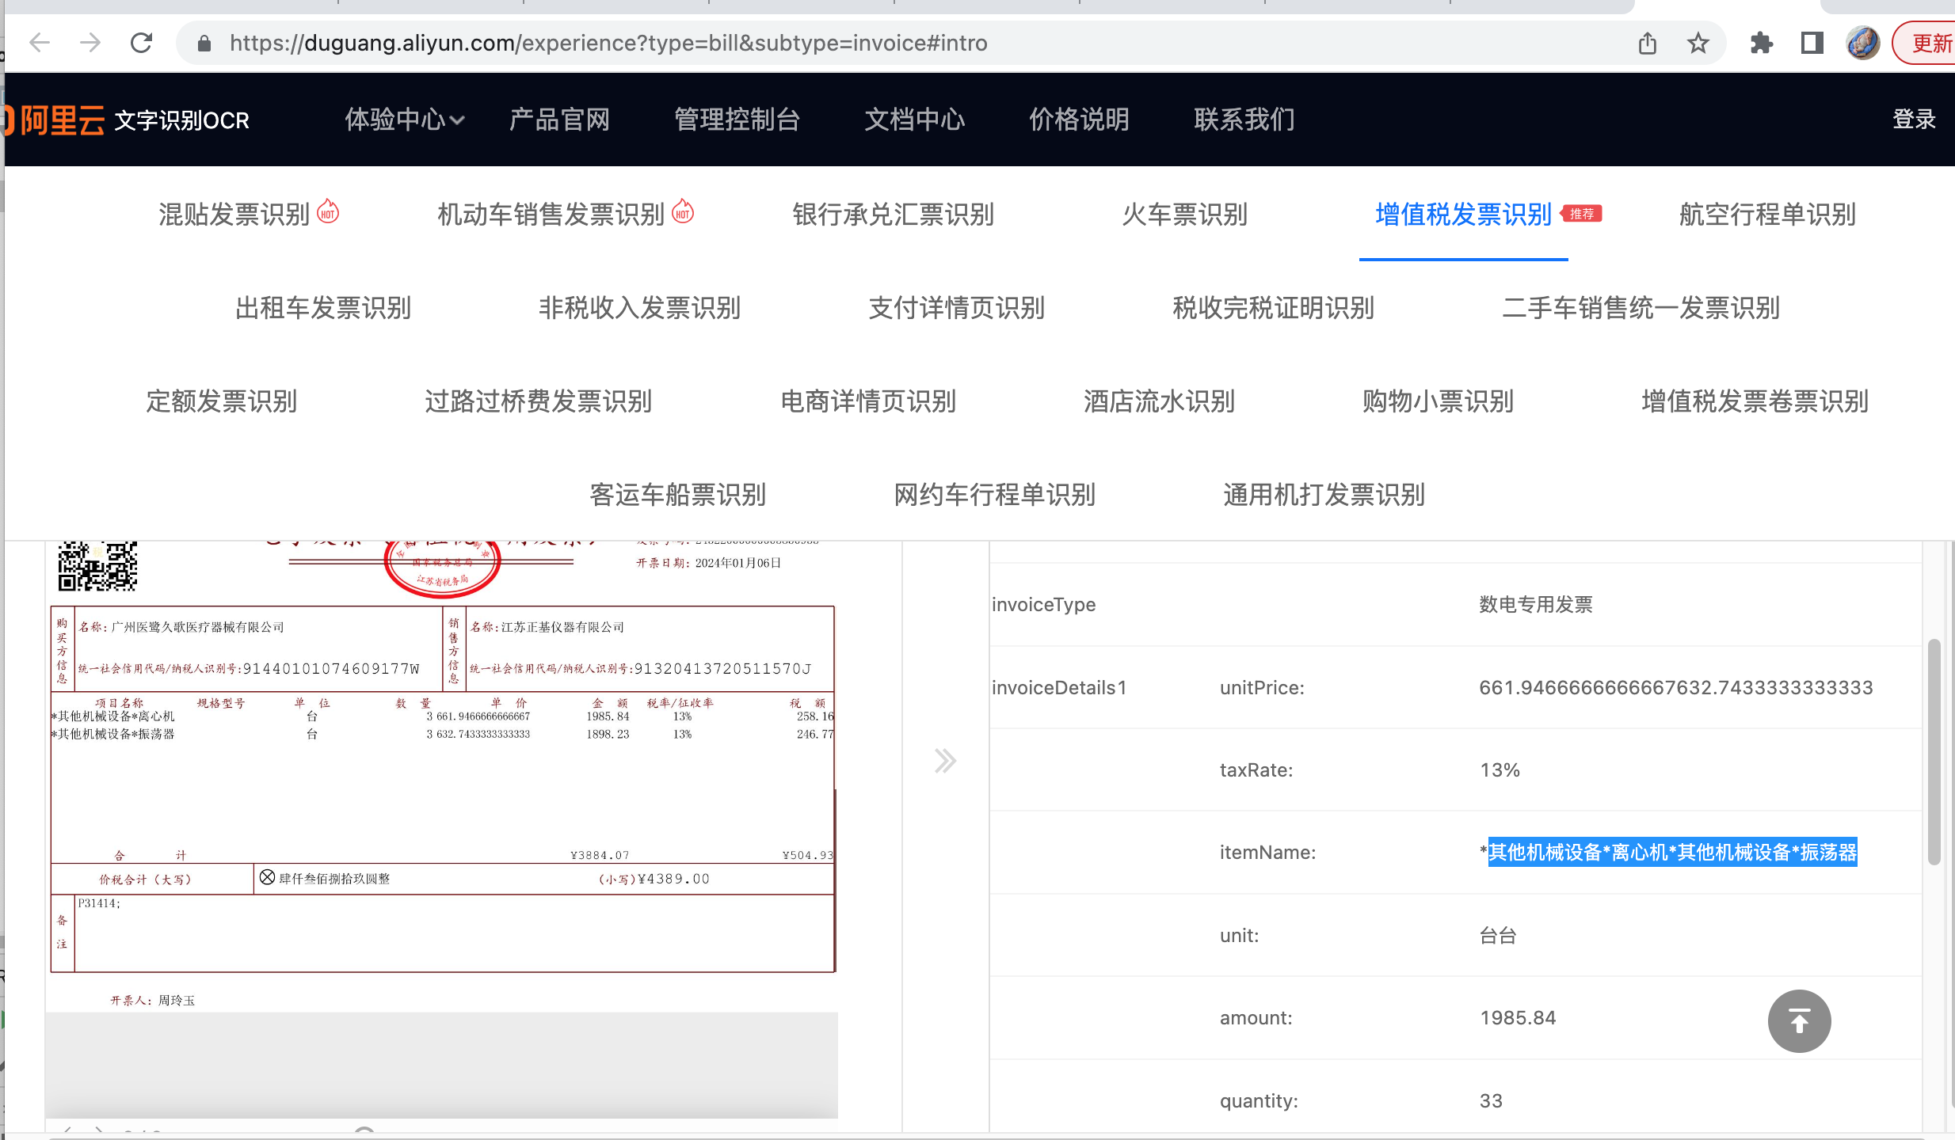Screen dimensions: 1955x1140
Task: Select the 购物小票识别 tab
Action: [x=1439, y=401]
